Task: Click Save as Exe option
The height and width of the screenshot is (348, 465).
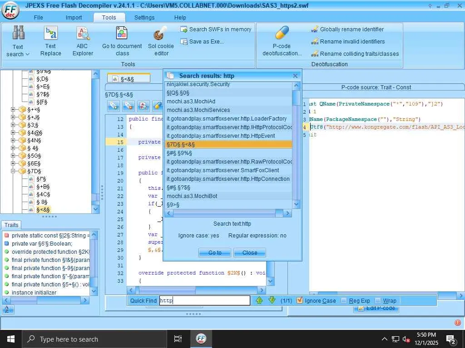Action: pos(202,41)
